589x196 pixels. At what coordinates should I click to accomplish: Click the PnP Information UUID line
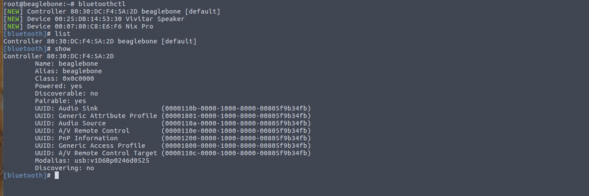click(173, 138)
